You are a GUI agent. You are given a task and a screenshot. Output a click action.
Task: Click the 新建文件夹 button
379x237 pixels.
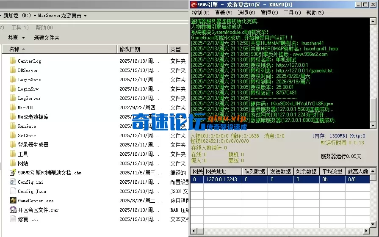coord(47,38)
